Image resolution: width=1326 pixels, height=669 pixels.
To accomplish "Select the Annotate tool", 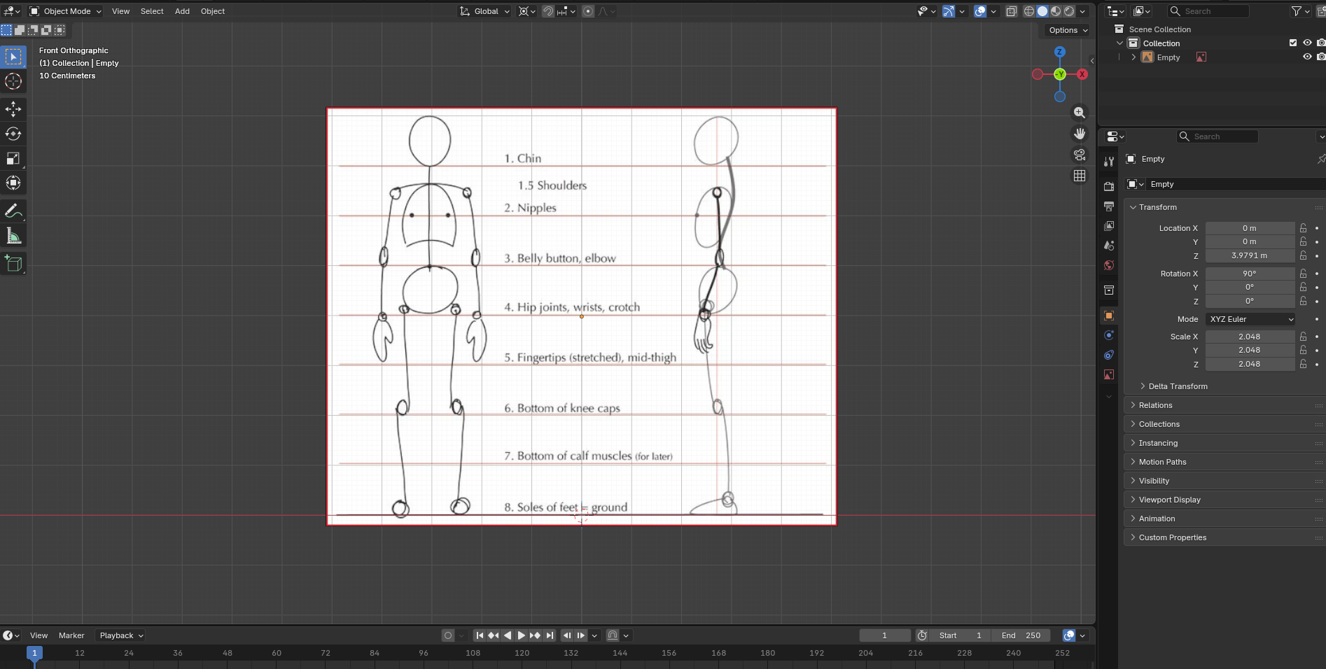I will 13,210.
